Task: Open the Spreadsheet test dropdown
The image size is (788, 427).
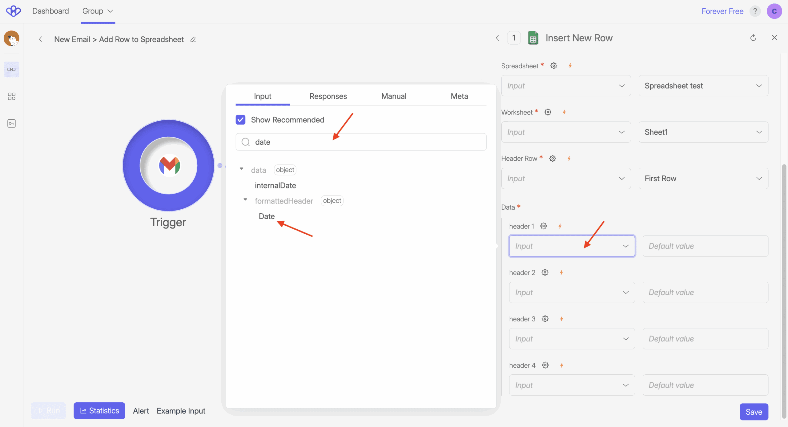Action: click(x=703, y=86)
